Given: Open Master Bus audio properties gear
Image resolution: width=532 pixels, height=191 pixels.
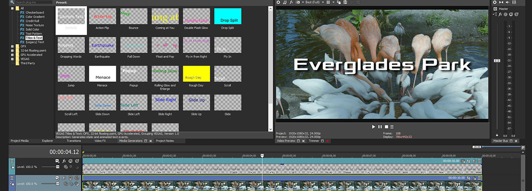Looking at the screenshot, I should coord(494,2).
